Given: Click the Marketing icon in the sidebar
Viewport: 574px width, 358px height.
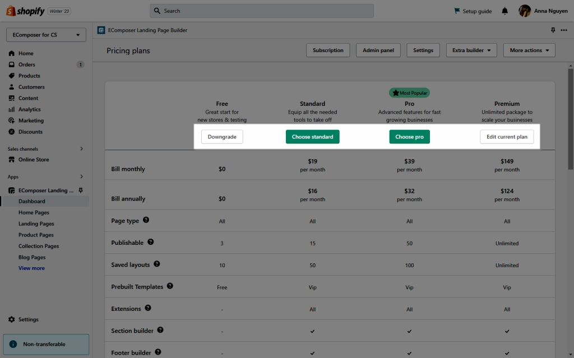Looking at the screenshot, I should click(x=12, y=120).
